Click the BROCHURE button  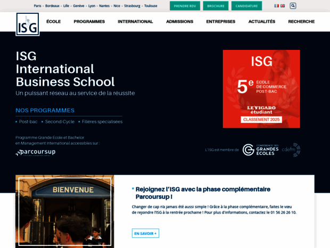tap(216, 6)
